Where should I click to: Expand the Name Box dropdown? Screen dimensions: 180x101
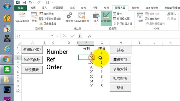(x=52, y=36)
